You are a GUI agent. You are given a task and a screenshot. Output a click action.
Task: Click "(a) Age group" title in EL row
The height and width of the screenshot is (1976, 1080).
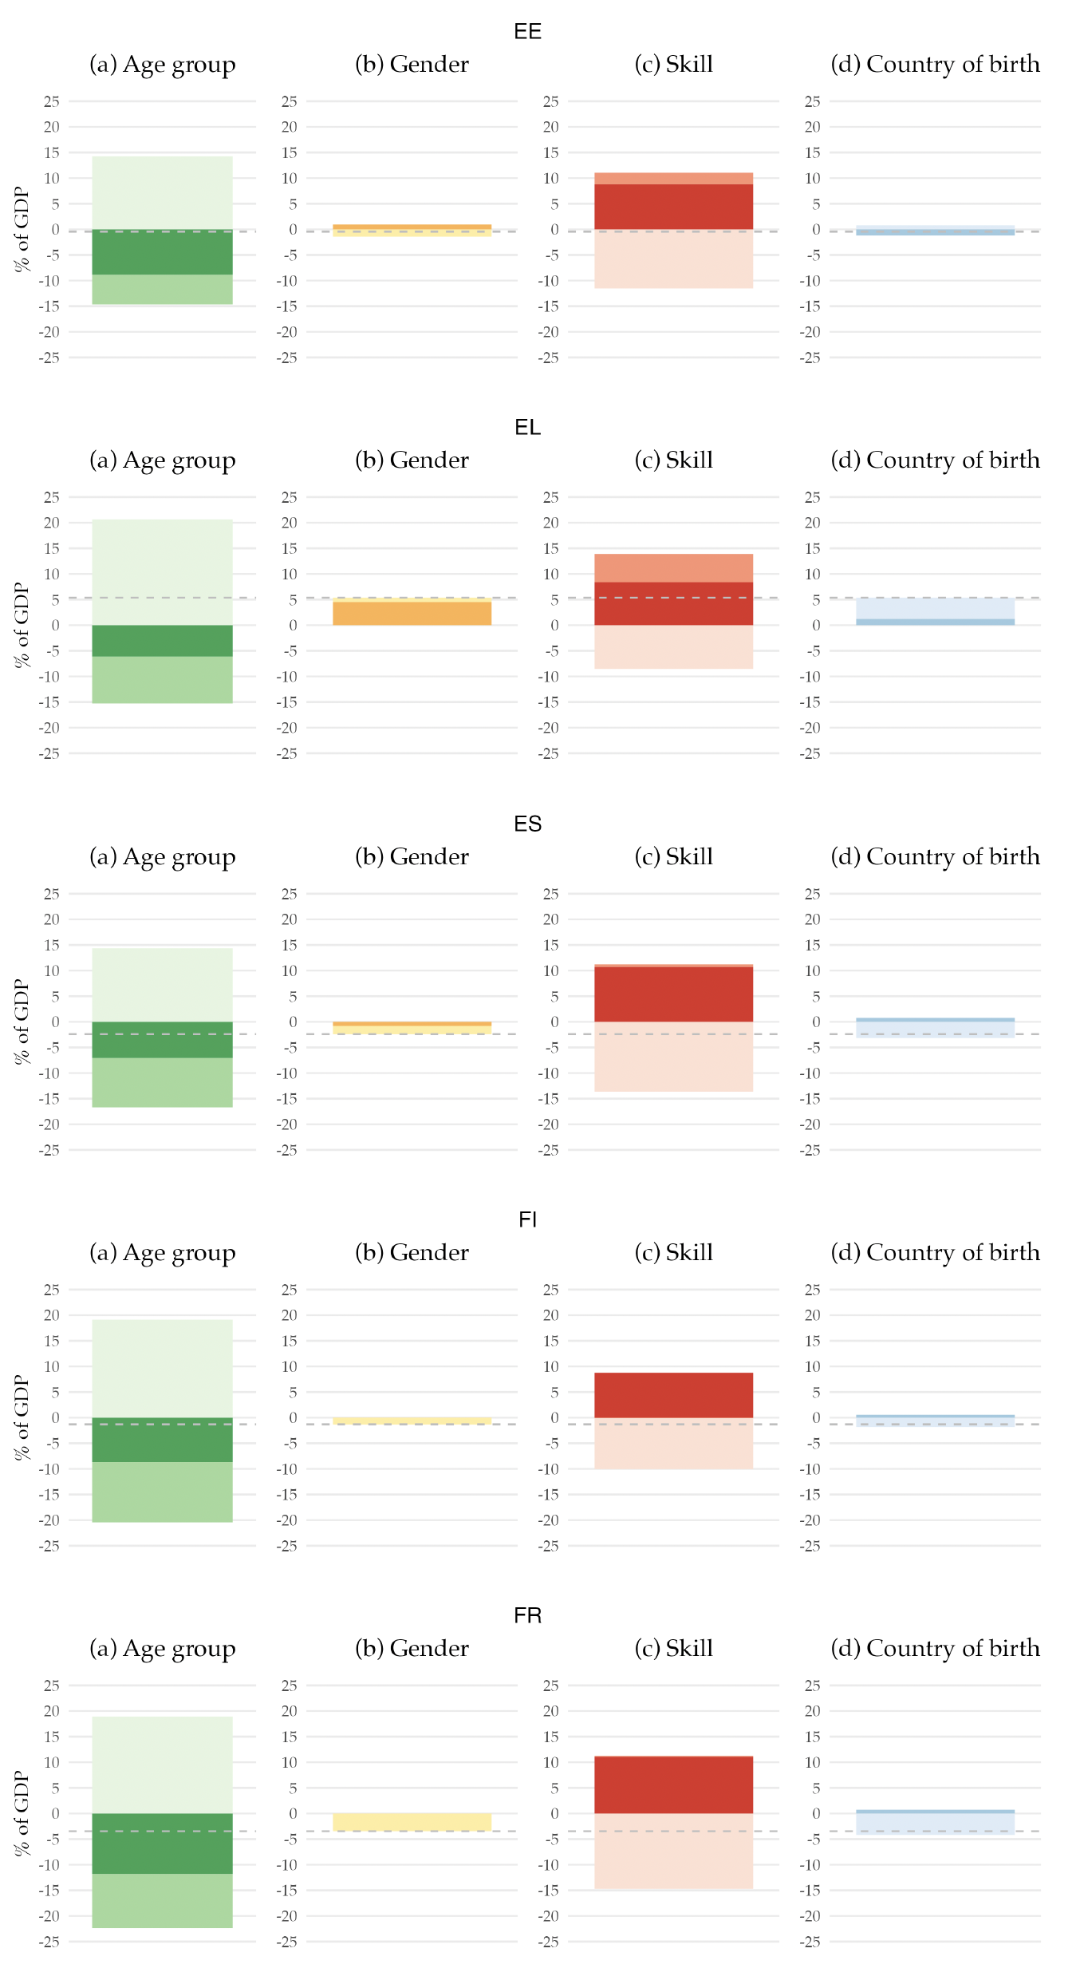pos(162,460)
